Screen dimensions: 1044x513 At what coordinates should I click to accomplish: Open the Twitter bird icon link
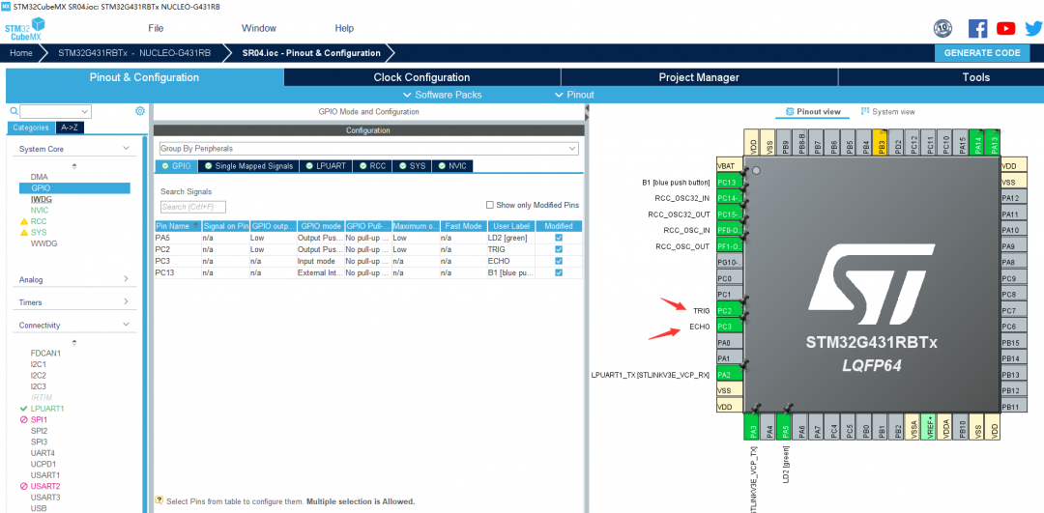(x=1034, y=29)
